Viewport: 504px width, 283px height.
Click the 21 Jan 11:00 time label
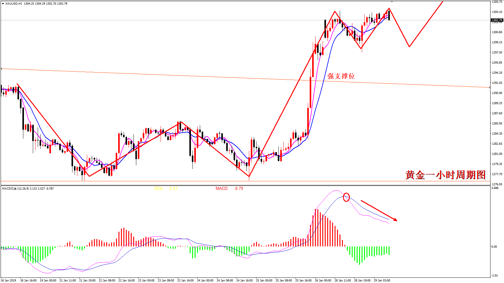click(x=68, y=280)
